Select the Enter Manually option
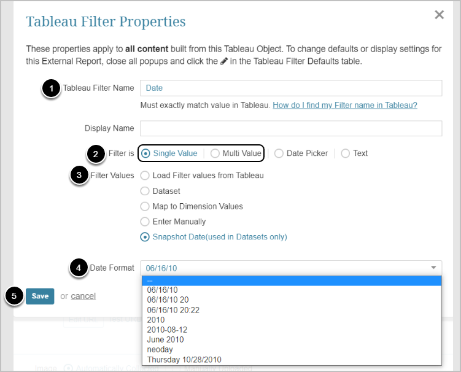The width and height of the screenshot is (461, 372). [x=145, y=222]
